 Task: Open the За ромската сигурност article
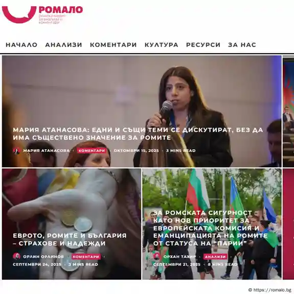pos(210,228)
